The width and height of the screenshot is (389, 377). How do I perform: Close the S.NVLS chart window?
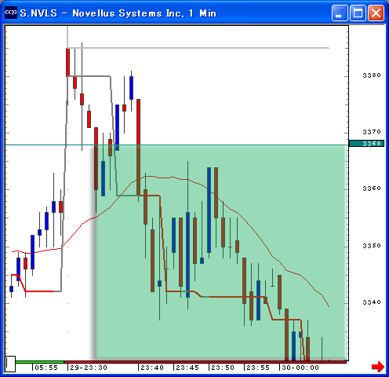[x=376, y=13]
